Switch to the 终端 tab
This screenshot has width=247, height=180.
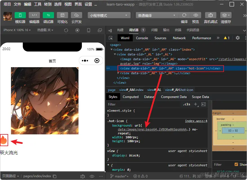coord(178,30)
